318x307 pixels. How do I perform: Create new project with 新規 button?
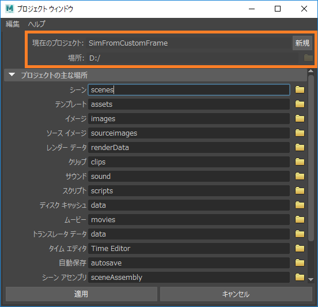tap(302, 43)
